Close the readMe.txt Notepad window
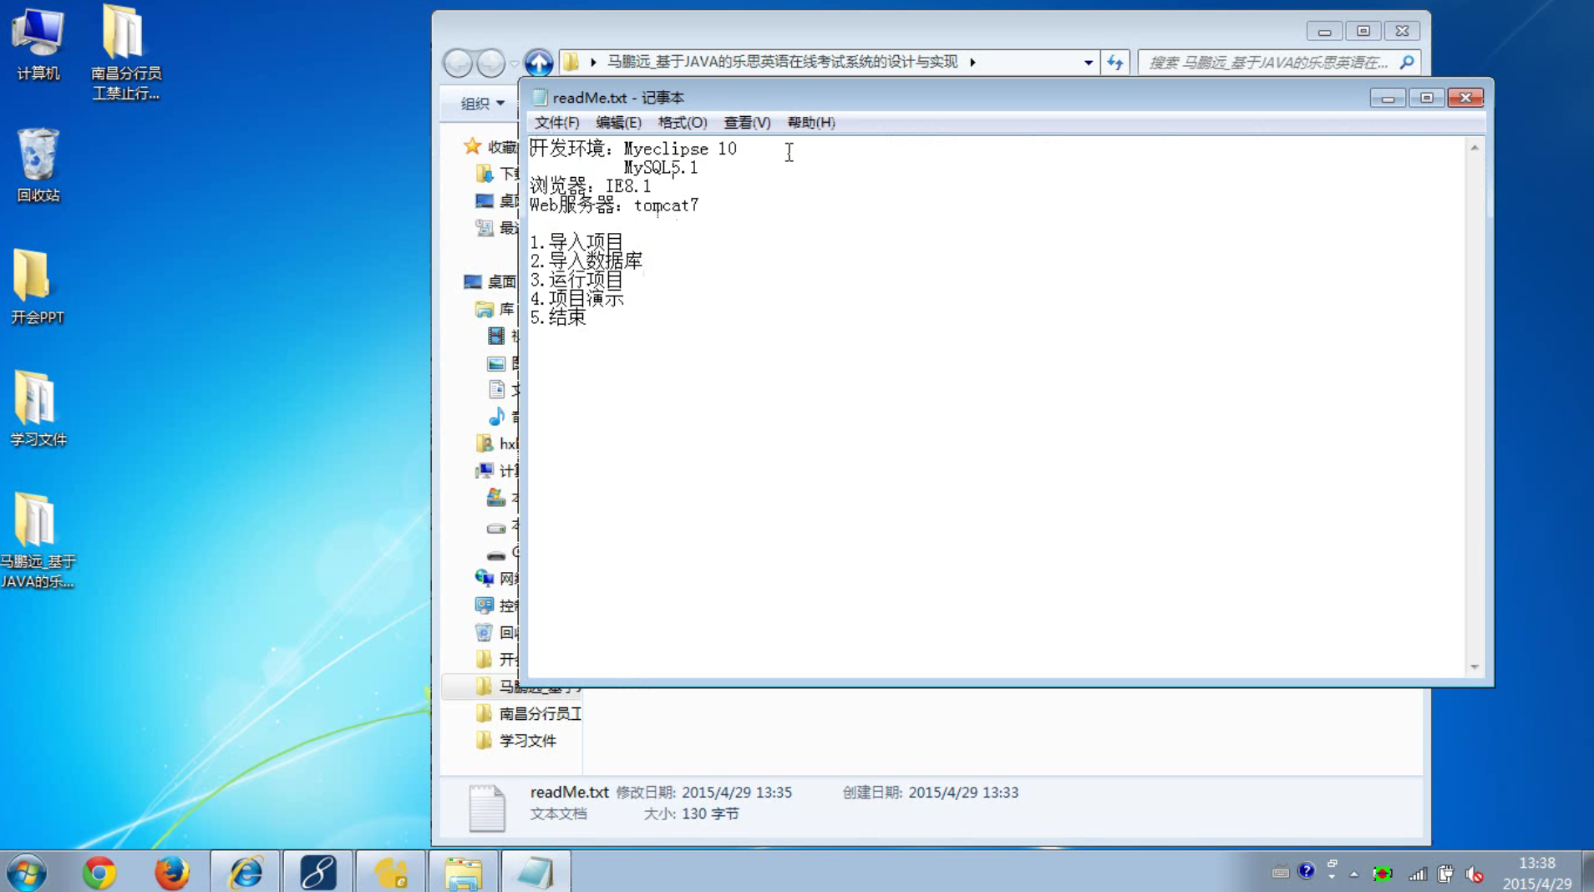This screenshot has width=1594, height=892. coord(1465,98)
